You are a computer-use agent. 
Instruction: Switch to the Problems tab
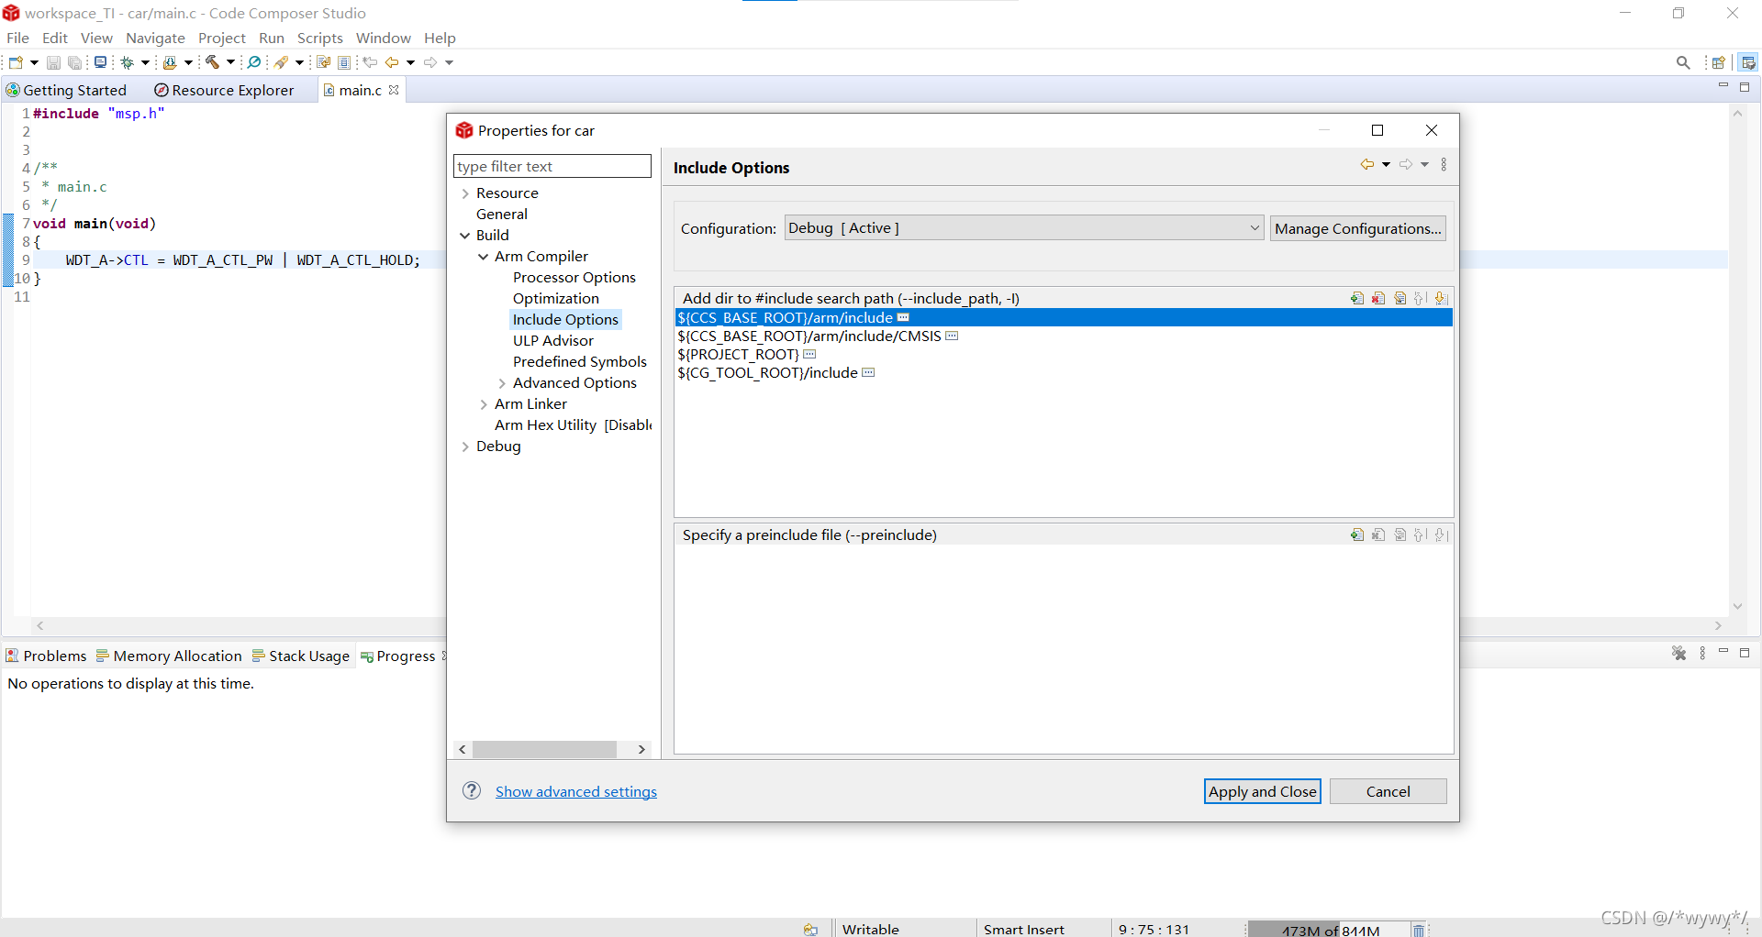point(46,656)
